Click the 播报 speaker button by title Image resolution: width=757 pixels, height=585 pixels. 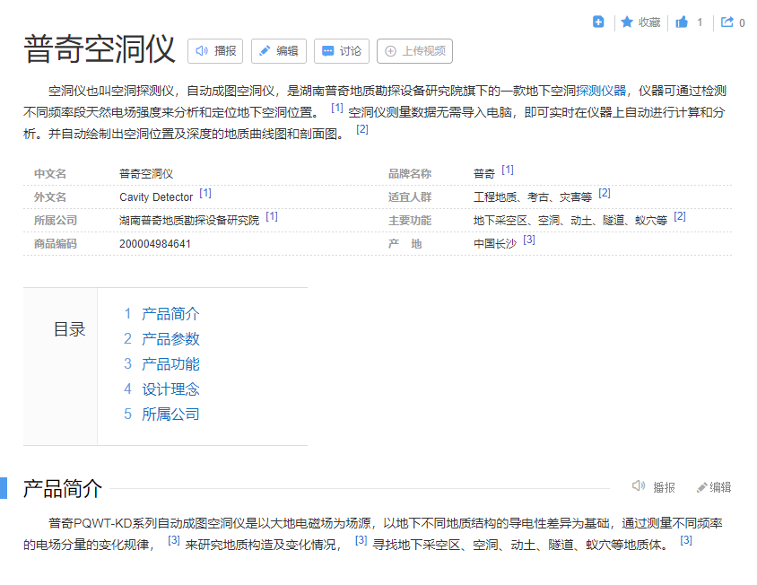coord(215,51)
